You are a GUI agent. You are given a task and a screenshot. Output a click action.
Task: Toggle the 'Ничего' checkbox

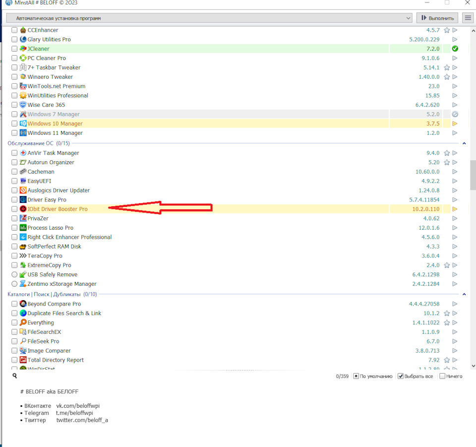[442, 376]
